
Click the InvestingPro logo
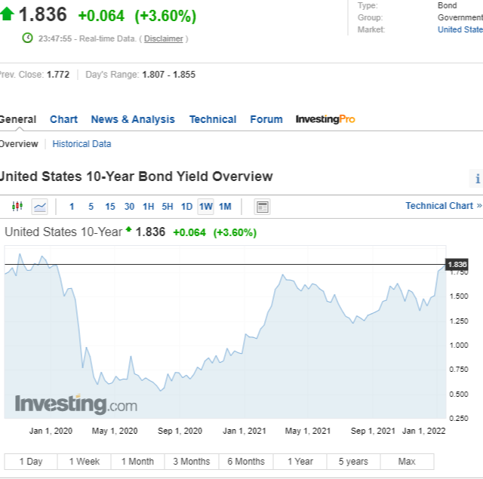[325, 119]
